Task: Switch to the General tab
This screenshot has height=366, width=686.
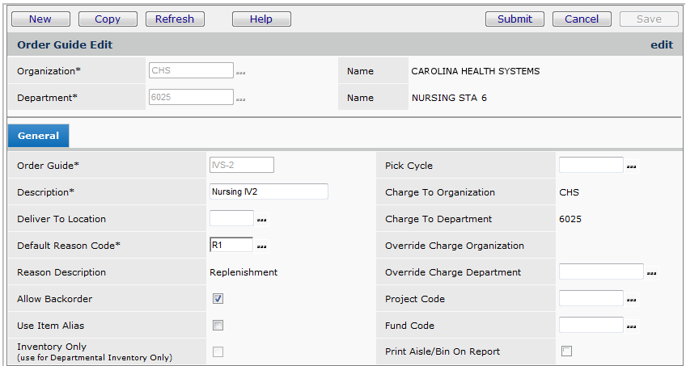Action: pyautogui.click(x=39, y=137)
